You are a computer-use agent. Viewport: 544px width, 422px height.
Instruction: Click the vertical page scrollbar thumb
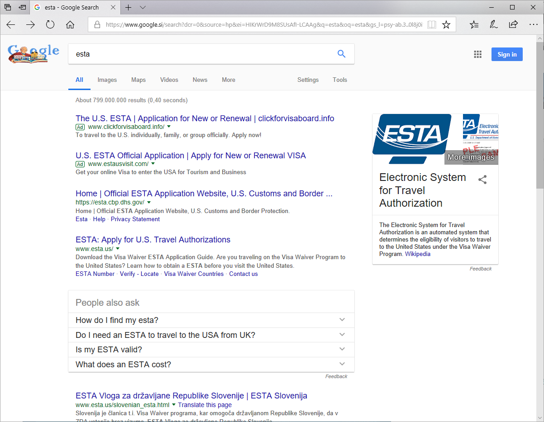pyautogui.click(x=540, y=114)
